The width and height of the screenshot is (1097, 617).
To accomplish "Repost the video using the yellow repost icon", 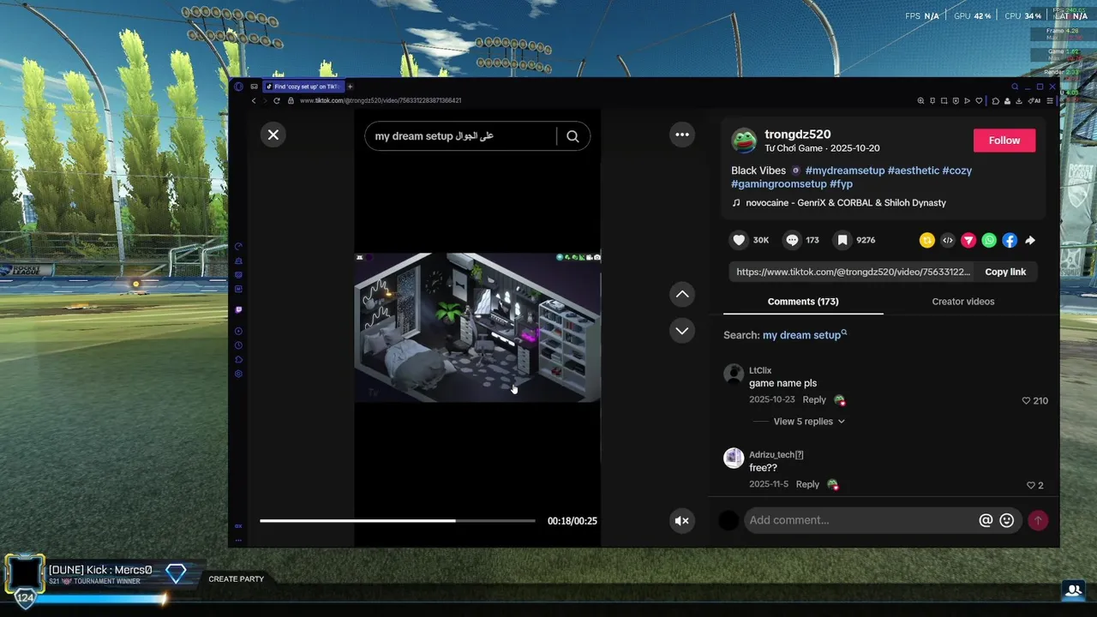I will pos(926,241).
